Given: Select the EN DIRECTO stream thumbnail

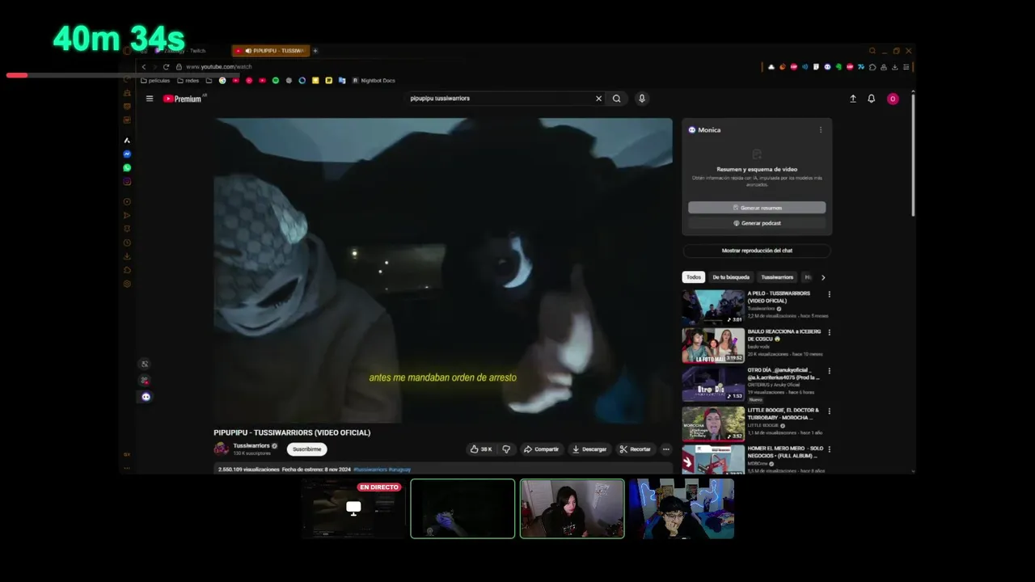Looking at the screenshot, I should 353,508.
